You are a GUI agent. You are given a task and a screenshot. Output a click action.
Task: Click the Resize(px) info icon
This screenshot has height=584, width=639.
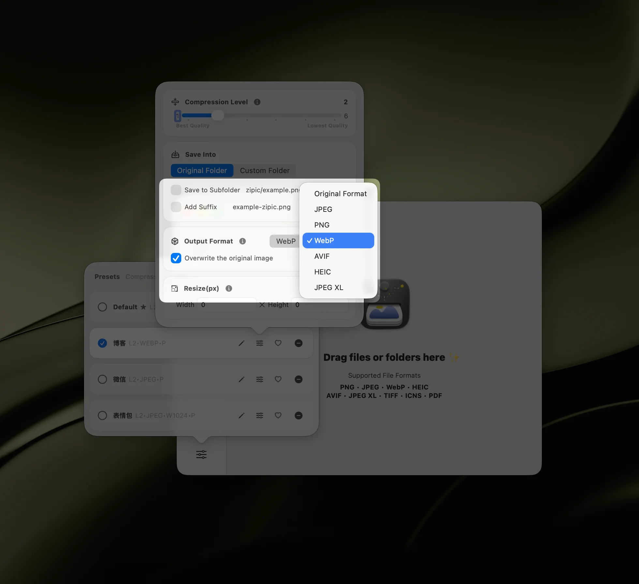229,288
